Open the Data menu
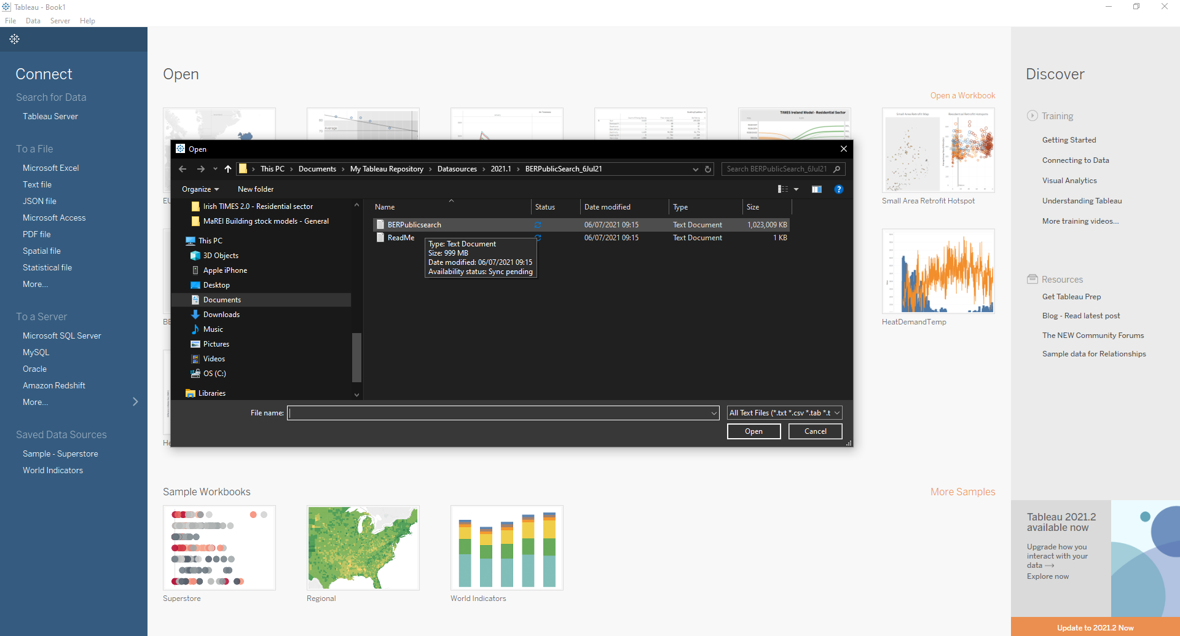Viewport: 1180px width, 636px height. click(x=33, y=21)
